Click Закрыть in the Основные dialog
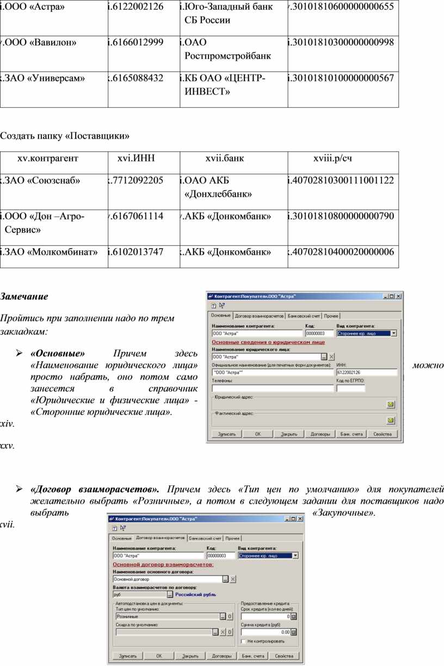 (x=289, y=434)
